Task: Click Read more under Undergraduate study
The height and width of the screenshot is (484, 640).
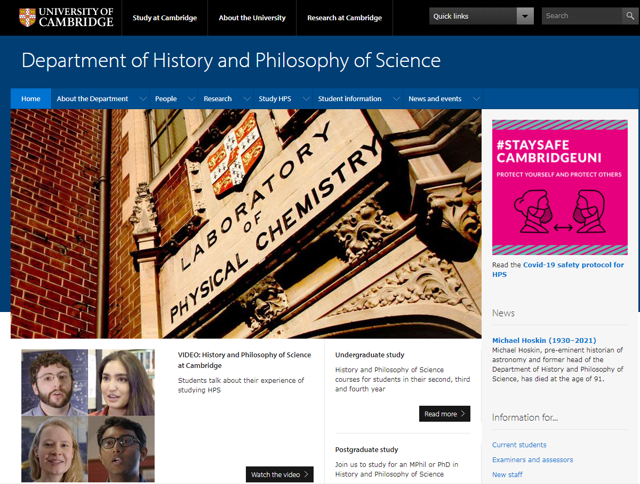Action: click(444, 414)
